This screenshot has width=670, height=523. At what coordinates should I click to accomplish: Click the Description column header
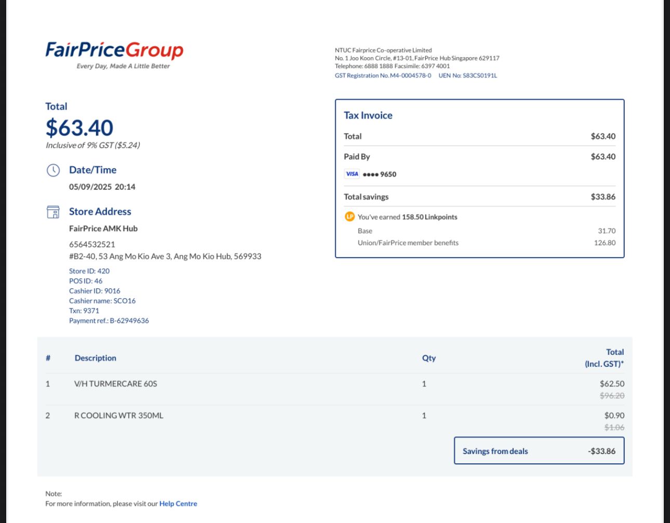(x=96, y=358)
